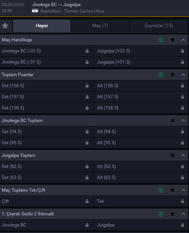This screenshot has width=189, height=233.
Task: Select Üst (95.5) Jinotega total bet
Action: [x=46, y=143]
